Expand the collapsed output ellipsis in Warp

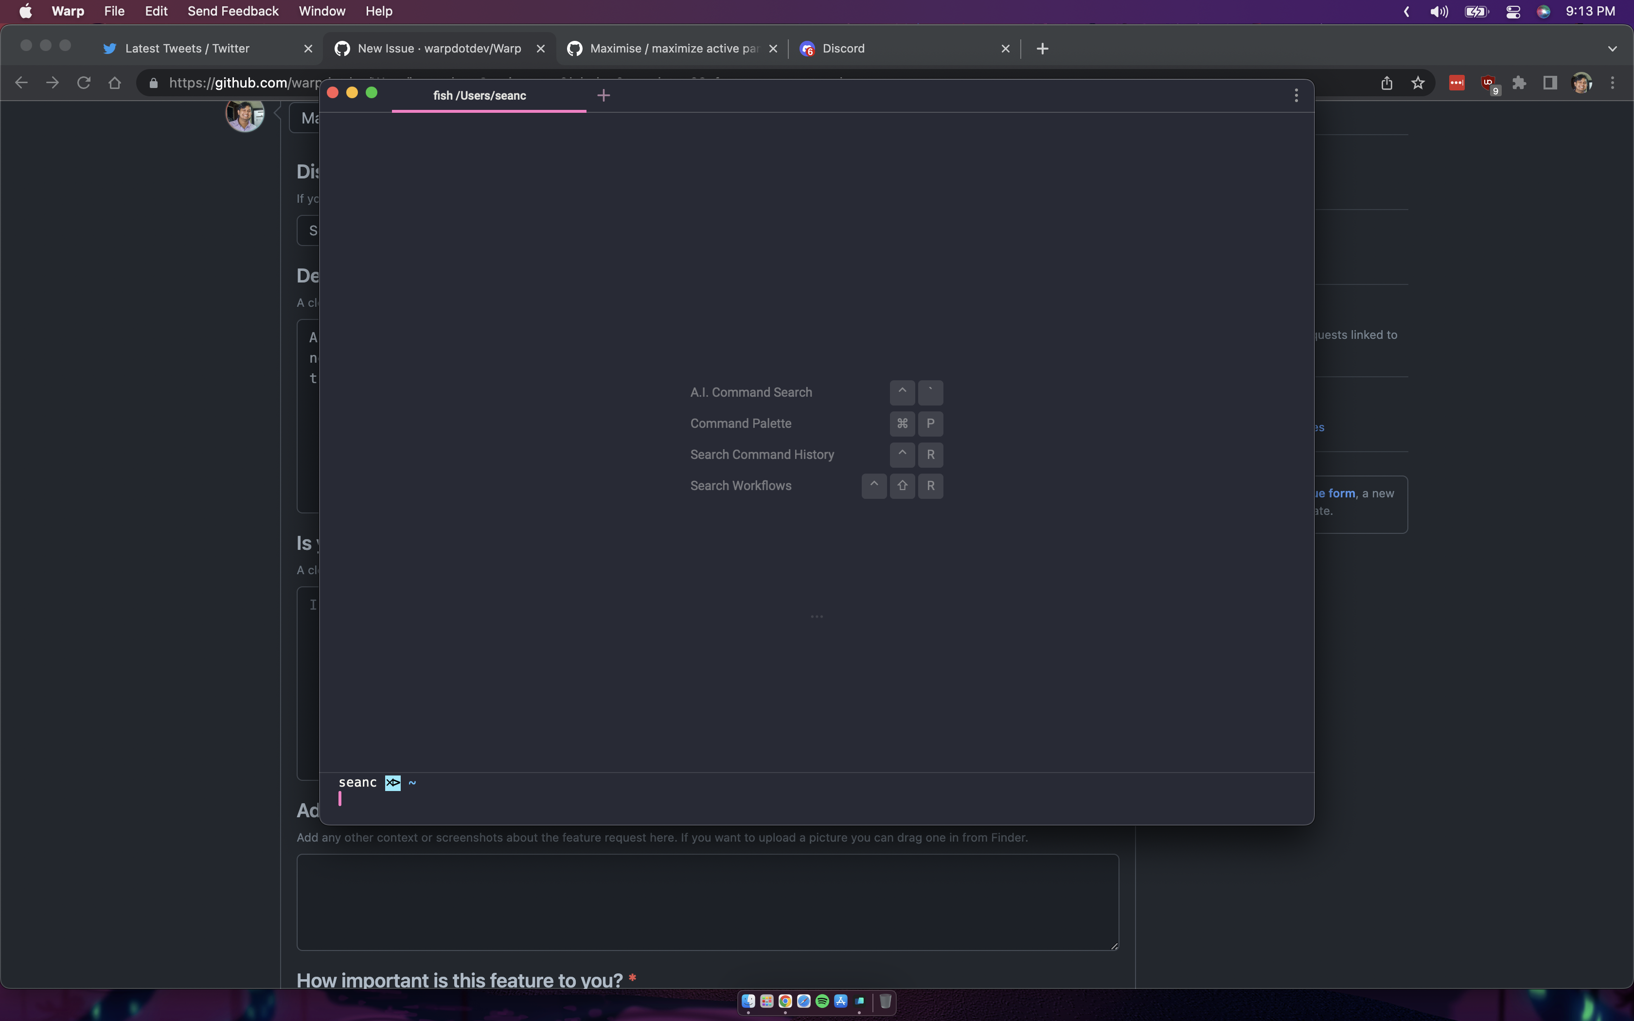[x=817, y=616]
